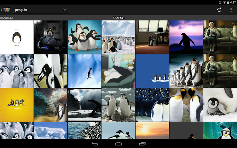Tap the refresh icon
This screenshot has height=148, width=237.
tap(219, 10)
